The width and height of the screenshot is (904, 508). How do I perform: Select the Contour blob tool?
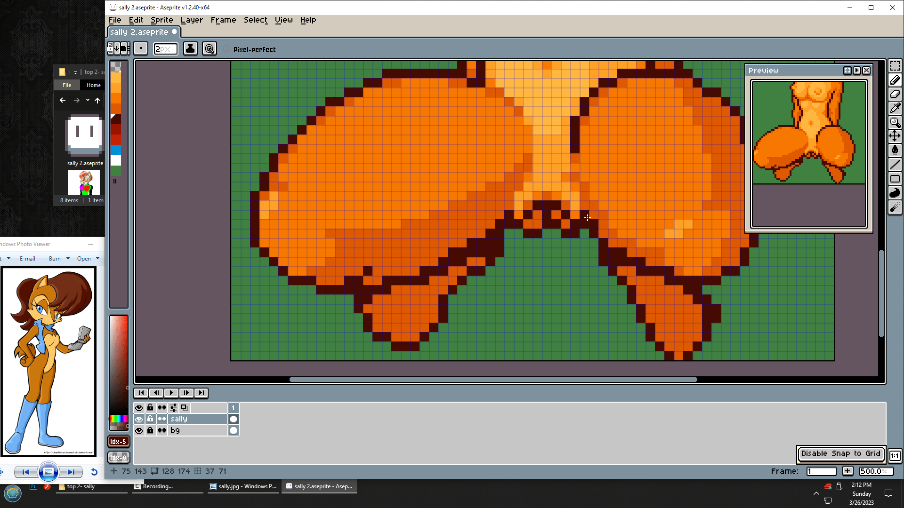tap(895, 193)
